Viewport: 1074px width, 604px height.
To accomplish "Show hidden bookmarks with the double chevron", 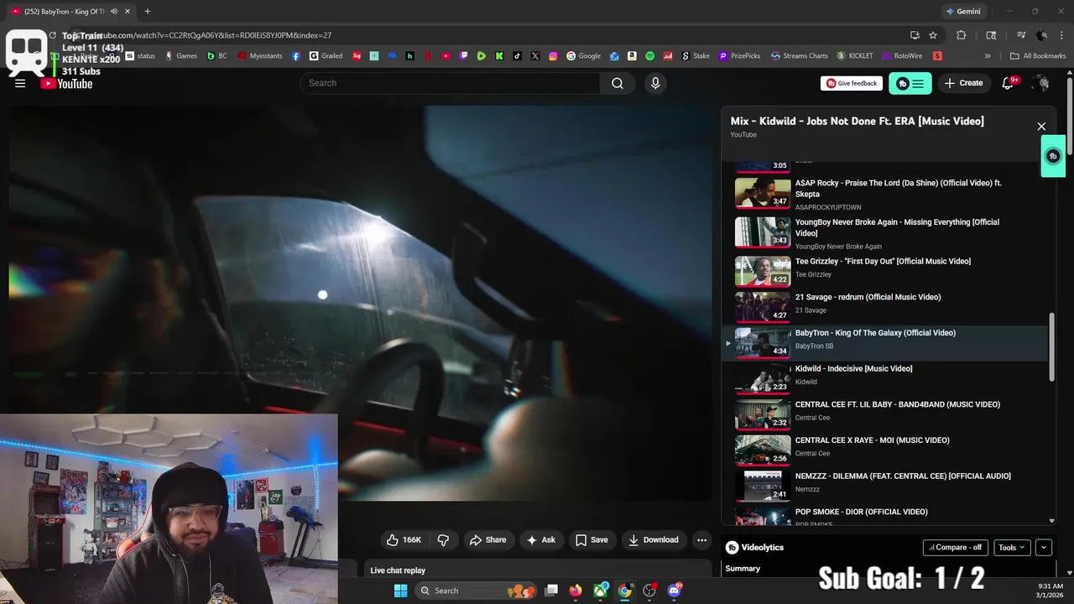I will [x=988, y=56].
